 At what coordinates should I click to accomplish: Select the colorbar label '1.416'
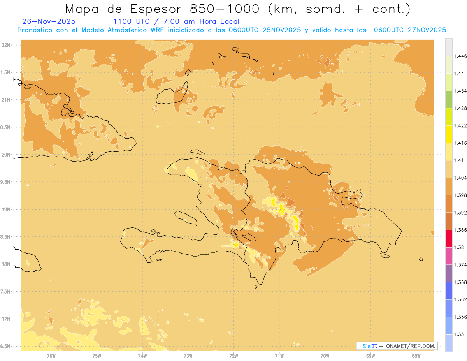(460, 143)
